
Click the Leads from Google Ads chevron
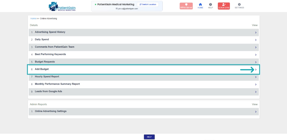[x=256, y=92]
